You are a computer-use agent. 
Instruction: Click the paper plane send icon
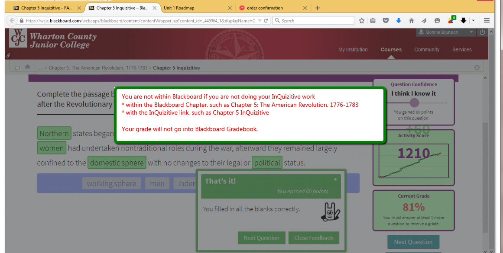pos(424,20)
